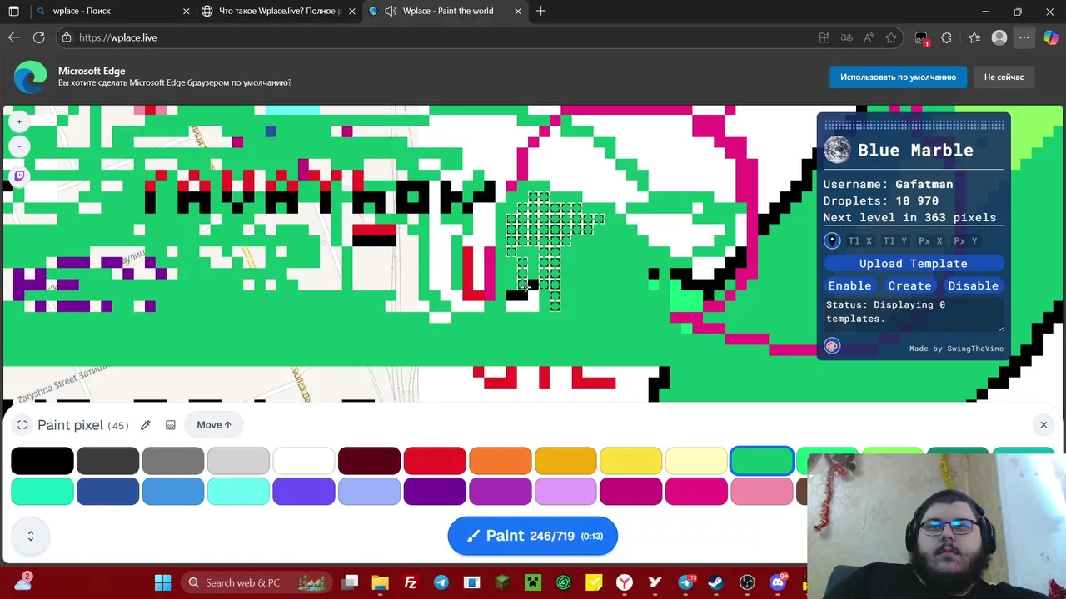
Task: Click the Move button in paint panel
Action: coord(214,425)
